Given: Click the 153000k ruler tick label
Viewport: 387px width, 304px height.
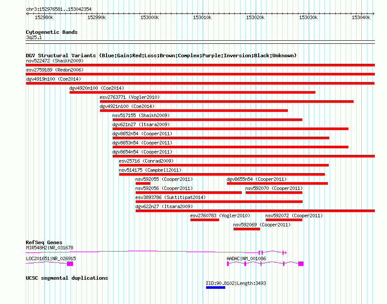Looking at the screenshot, I should point(150,17).
